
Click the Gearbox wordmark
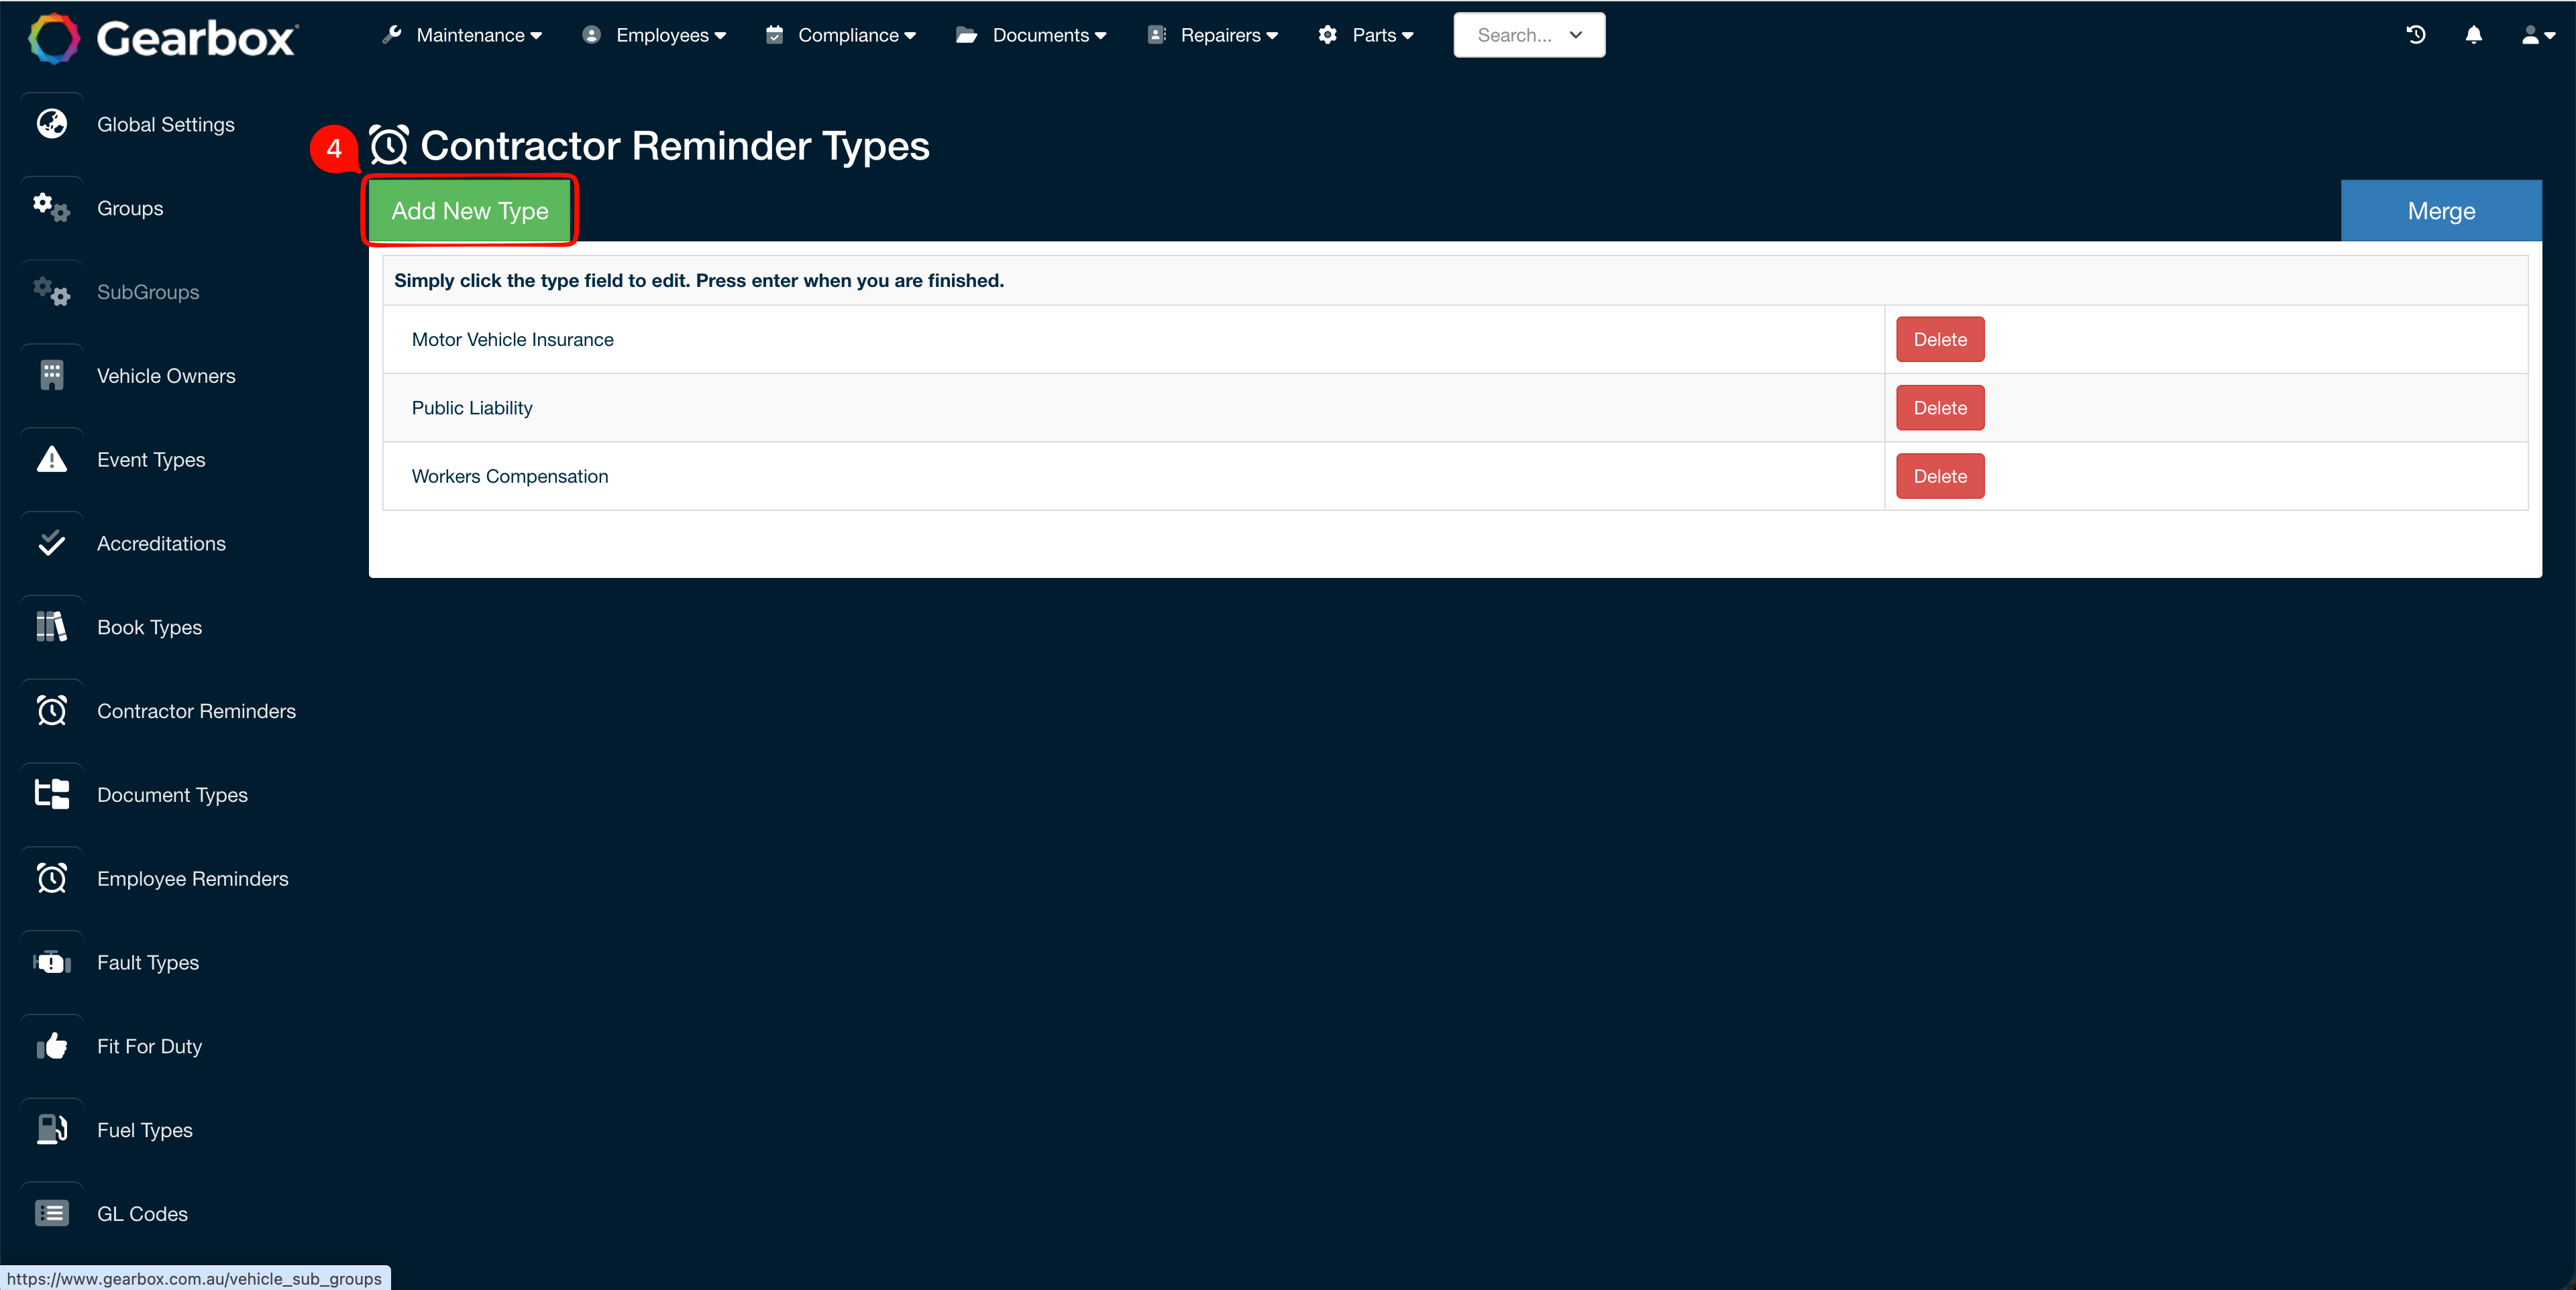point(197,39)
